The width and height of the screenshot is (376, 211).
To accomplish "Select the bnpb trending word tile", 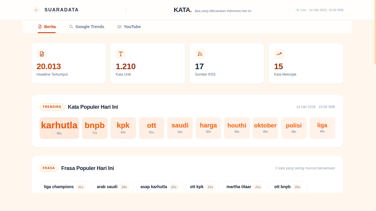I will (x=95, y=128).
